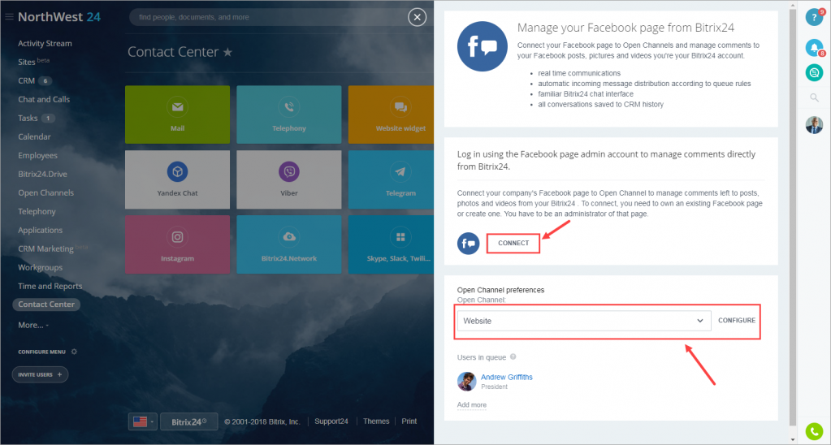Open Workgroups menu item
The width and height of the screenshot is (831, 445).
pos(41,267)
